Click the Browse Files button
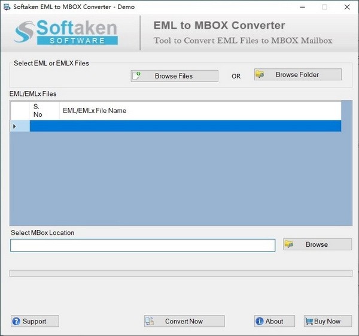 click(x=174, y=76)
